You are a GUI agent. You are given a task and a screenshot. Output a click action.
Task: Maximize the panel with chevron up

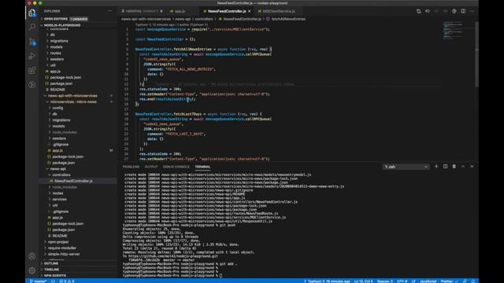(x=463, y=167)
